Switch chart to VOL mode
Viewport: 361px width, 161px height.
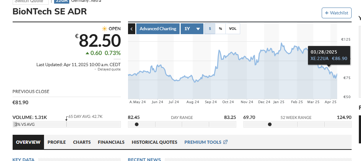point(233,29)
